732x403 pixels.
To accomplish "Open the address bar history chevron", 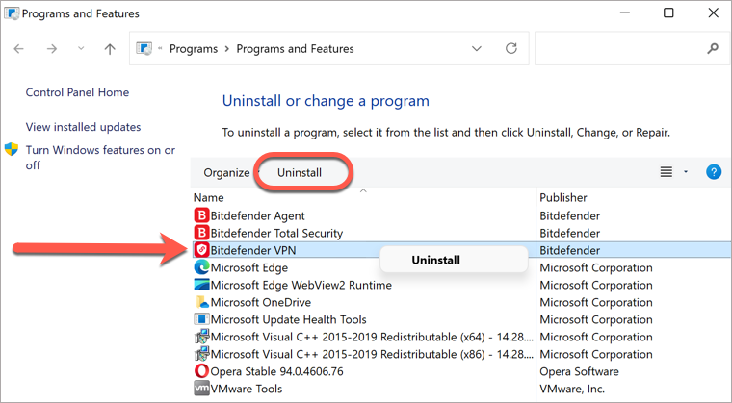I will (476, 48).
